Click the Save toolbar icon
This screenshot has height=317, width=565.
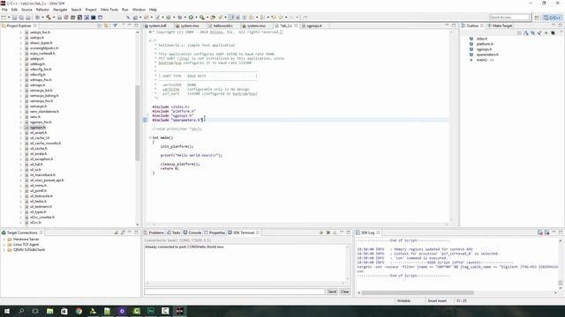(x=14, y=18)
